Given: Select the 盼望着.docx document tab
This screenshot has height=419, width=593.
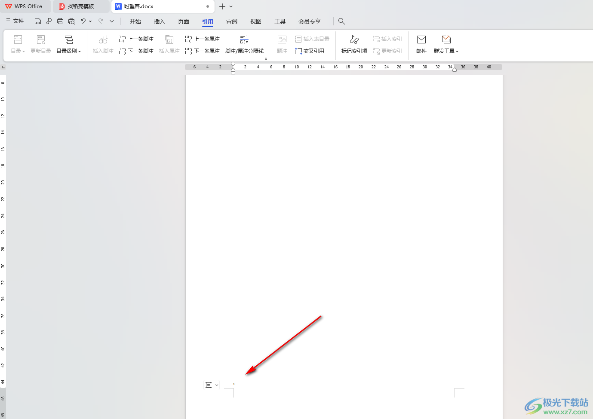Looking at the screenshot, I should tap(163, 6).
